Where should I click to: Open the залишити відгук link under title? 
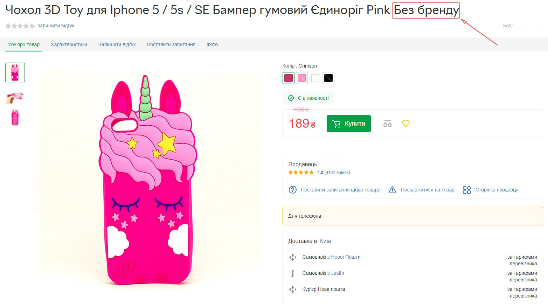tap(56, 26)
